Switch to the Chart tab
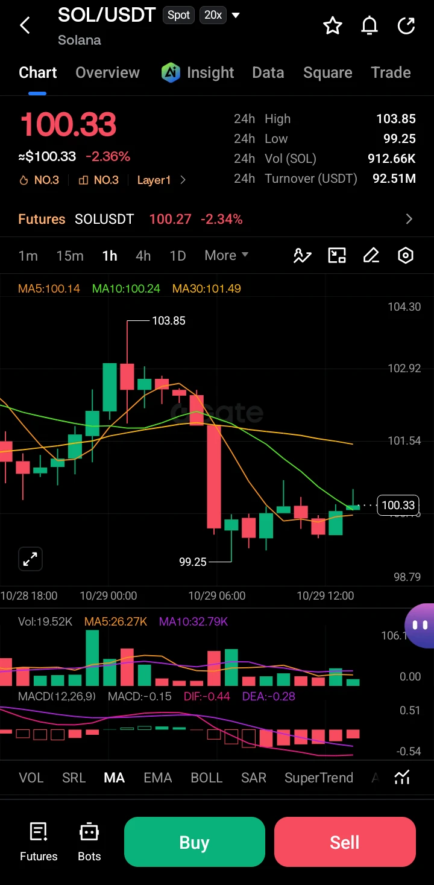The height and width of the screenshot is (885, 434). (x=38, y=72)
